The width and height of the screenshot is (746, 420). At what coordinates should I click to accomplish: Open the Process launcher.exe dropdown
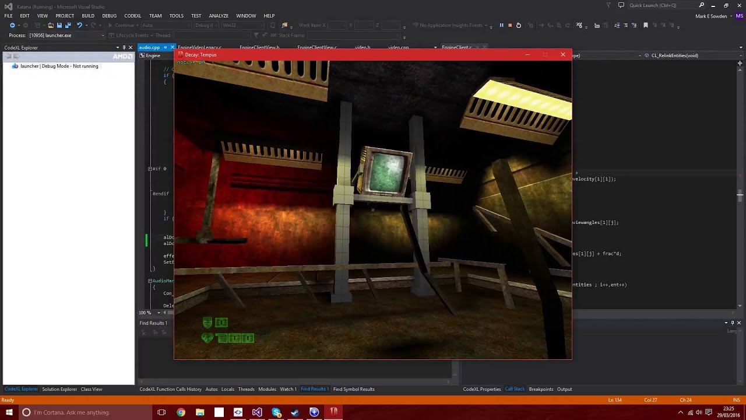click(103, 36)
